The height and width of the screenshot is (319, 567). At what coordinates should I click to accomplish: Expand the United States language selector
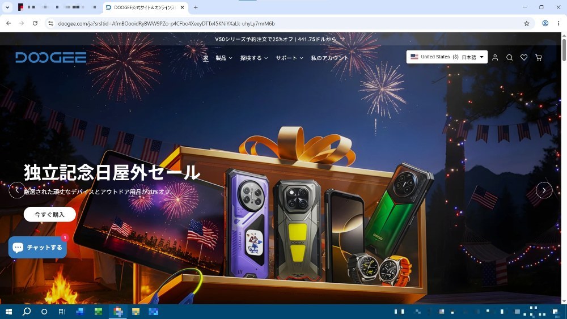(447, 57)
